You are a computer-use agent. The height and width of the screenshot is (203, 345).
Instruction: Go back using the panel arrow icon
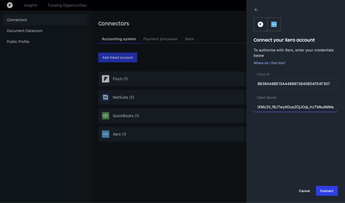pos(256,9)
